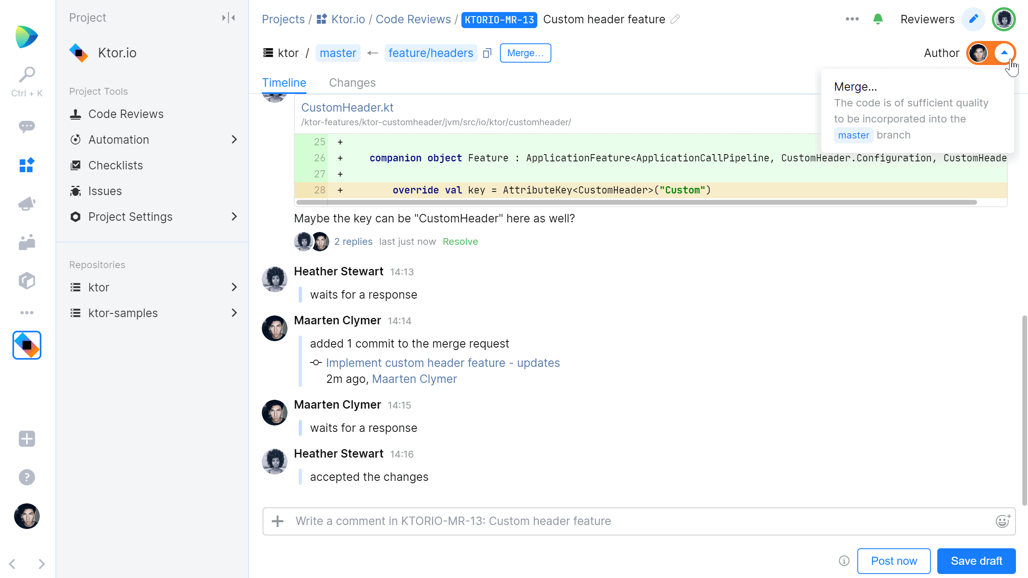Click the comment input field
Screen dimensions: 1028x578
(638, 521)
